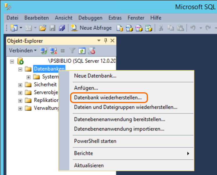The image size is (217, 175).
Task: Open the Berichte submenu
Action: coord(131,153)
